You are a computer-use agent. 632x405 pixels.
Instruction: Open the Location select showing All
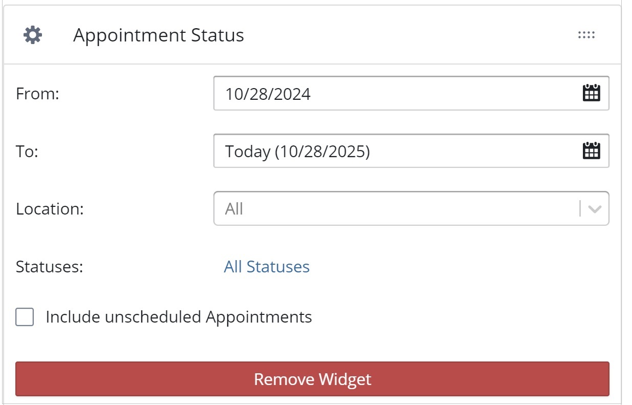click(x=394, y=208)
